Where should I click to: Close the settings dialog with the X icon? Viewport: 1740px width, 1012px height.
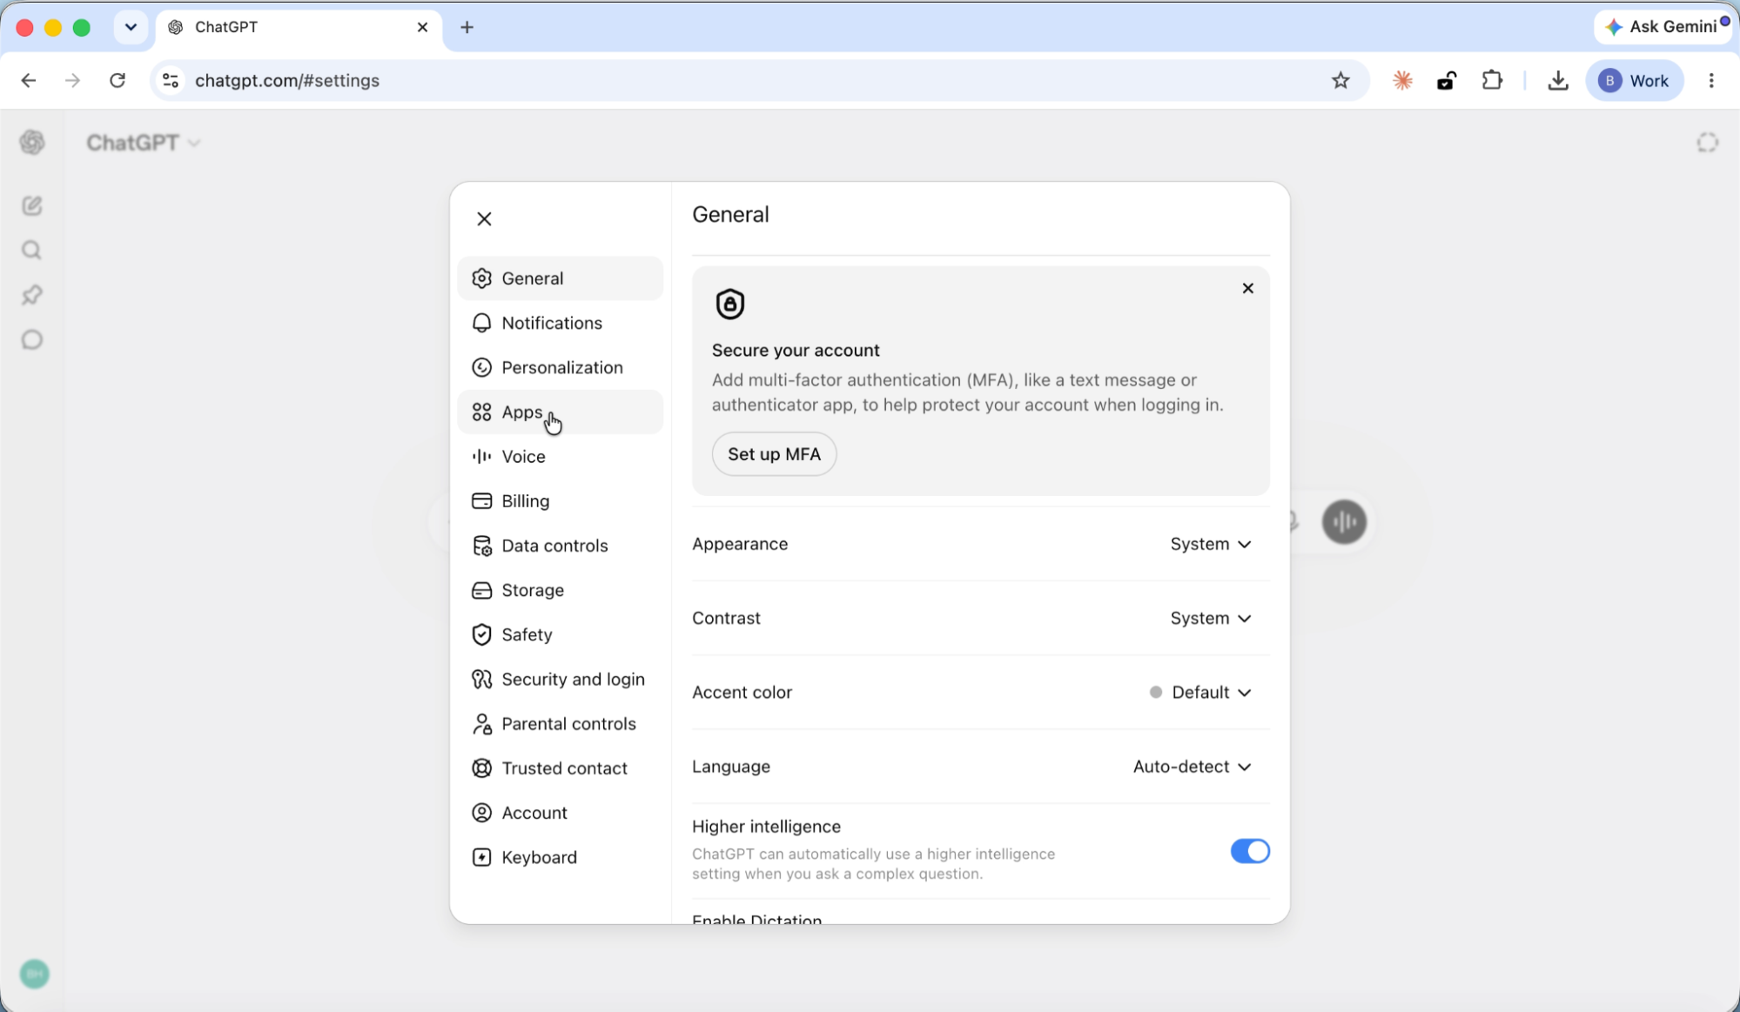coord(484,218)
